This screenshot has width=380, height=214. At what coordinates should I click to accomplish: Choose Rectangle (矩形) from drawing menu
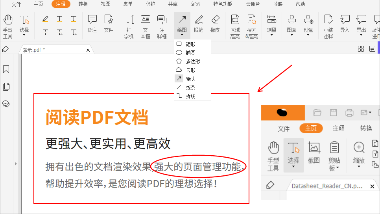(190, 44)
